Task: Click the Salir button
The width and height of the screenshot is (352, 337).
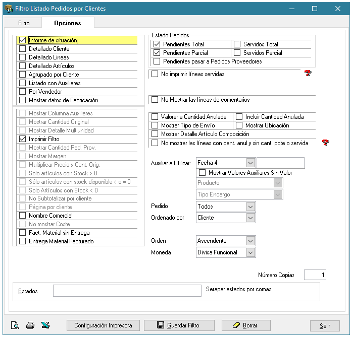Action: point(325,326)
